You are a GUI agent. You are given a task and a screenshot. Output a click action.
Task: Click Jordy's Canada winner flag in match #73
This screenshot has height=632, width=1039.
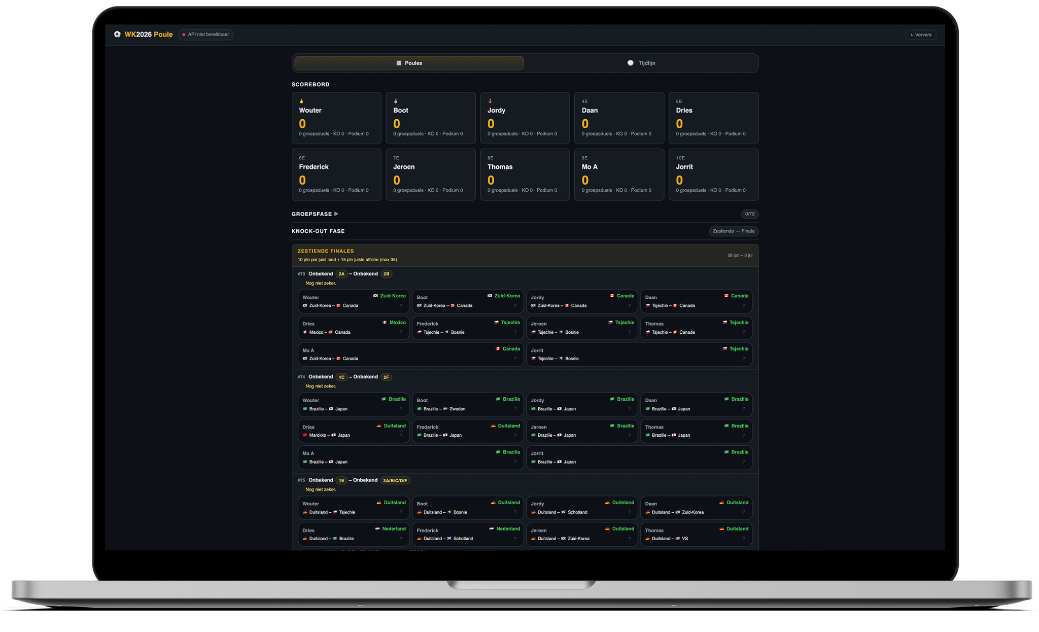click(612, 296)
